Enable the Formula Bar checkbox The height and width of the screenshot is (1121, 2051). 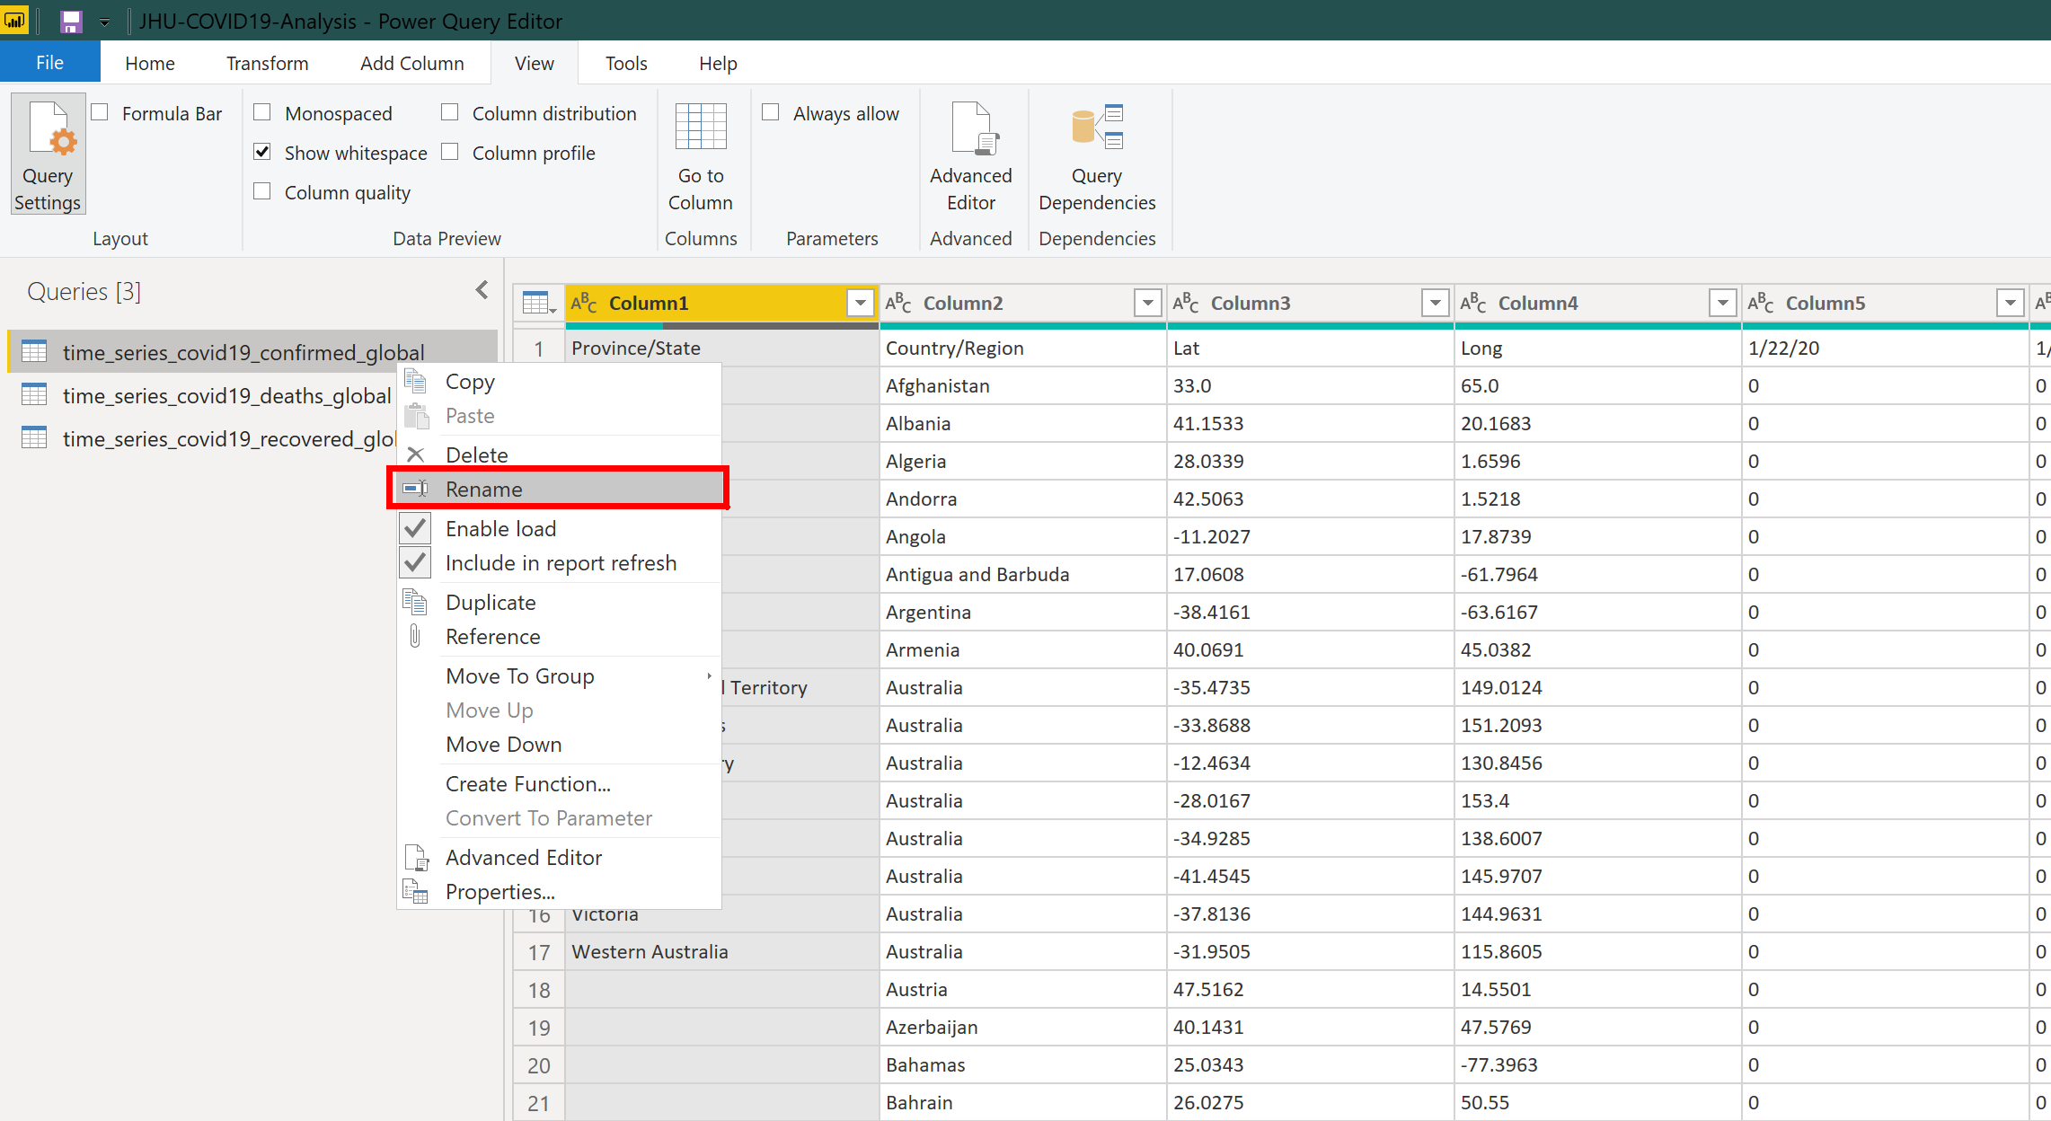101,113
